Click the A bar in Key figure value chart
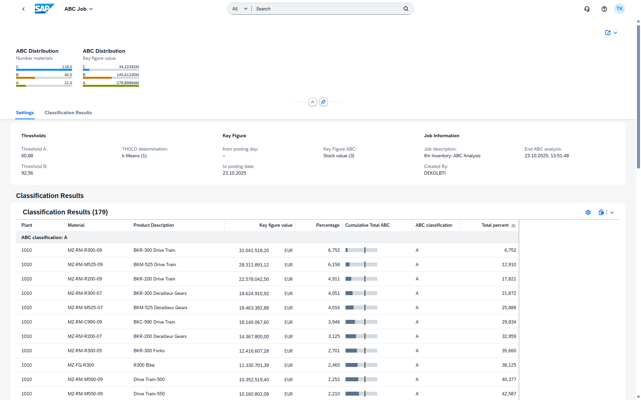Screen dimensions: 641x400 click(x=111, y=86)
